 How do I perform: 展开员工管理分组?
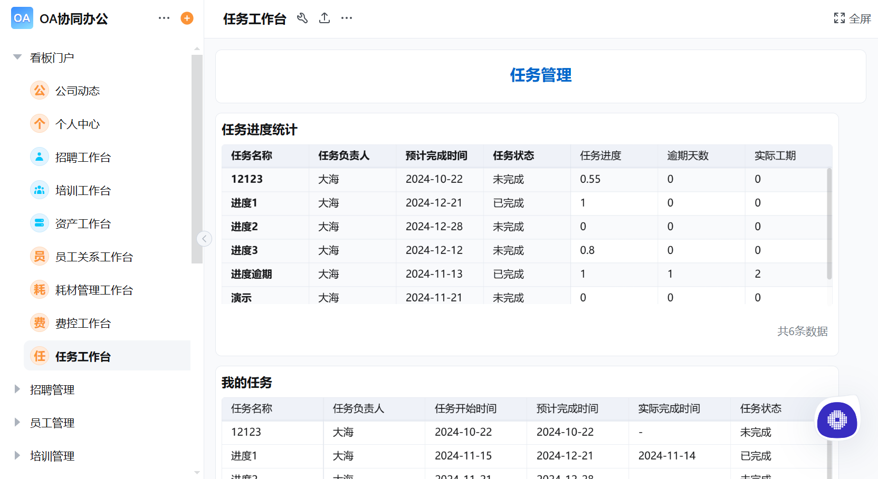(16, 422)
